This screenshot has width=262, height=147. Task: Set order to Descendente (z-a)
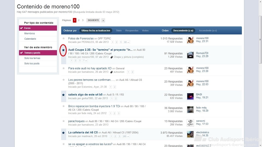[183, 31]
